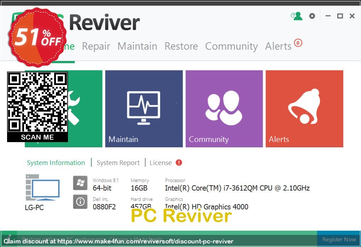Click the info icon beside Dell Inc.
The height and width of the screenshot is (247, 361).
coord(80,202)
